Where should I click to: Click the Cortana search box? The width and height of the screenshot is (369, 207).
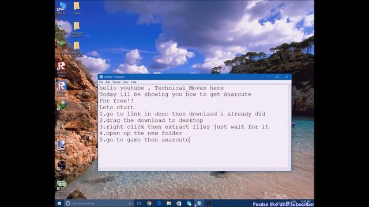99,203
